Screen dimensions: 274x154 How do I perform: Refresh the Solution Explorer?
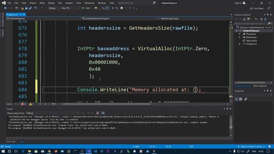tap(265, 19)
